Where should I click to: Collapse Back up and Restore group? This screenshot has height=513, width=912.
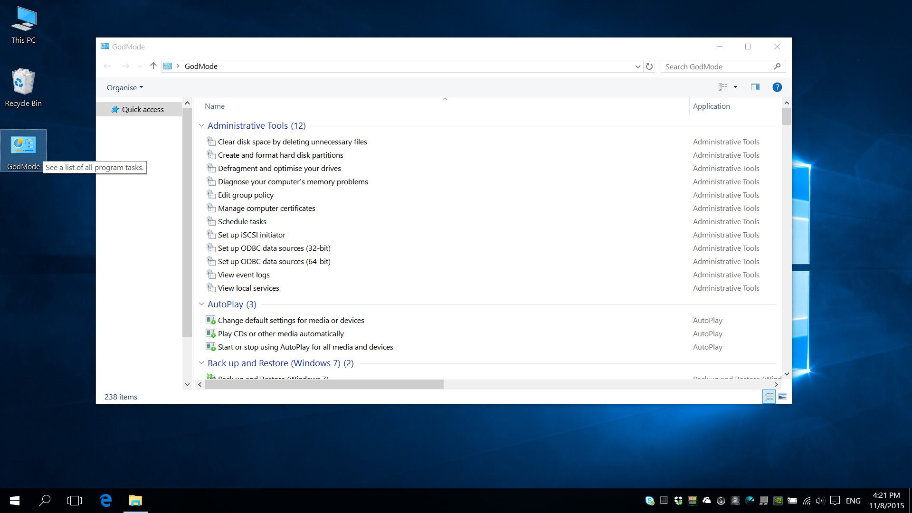tap(201, 363)
